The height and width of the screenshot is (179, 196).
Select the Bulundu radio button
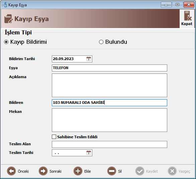pyautogui.click(x=101, y=42)
